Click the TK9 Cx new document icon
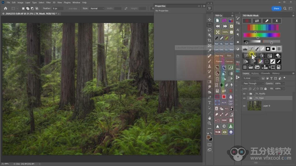Image resolution: width=296 pixels, height=166 pixels. pos(217,20)
